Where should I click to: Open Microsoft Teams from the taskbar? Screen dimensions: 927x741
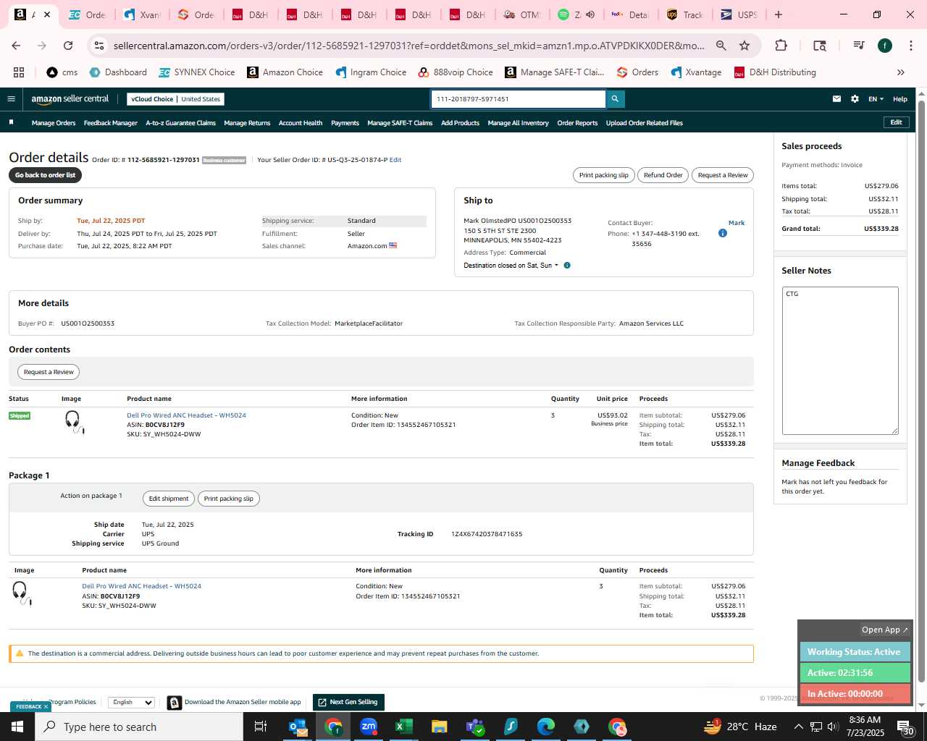pyautogui.click(x=474, y=727)
